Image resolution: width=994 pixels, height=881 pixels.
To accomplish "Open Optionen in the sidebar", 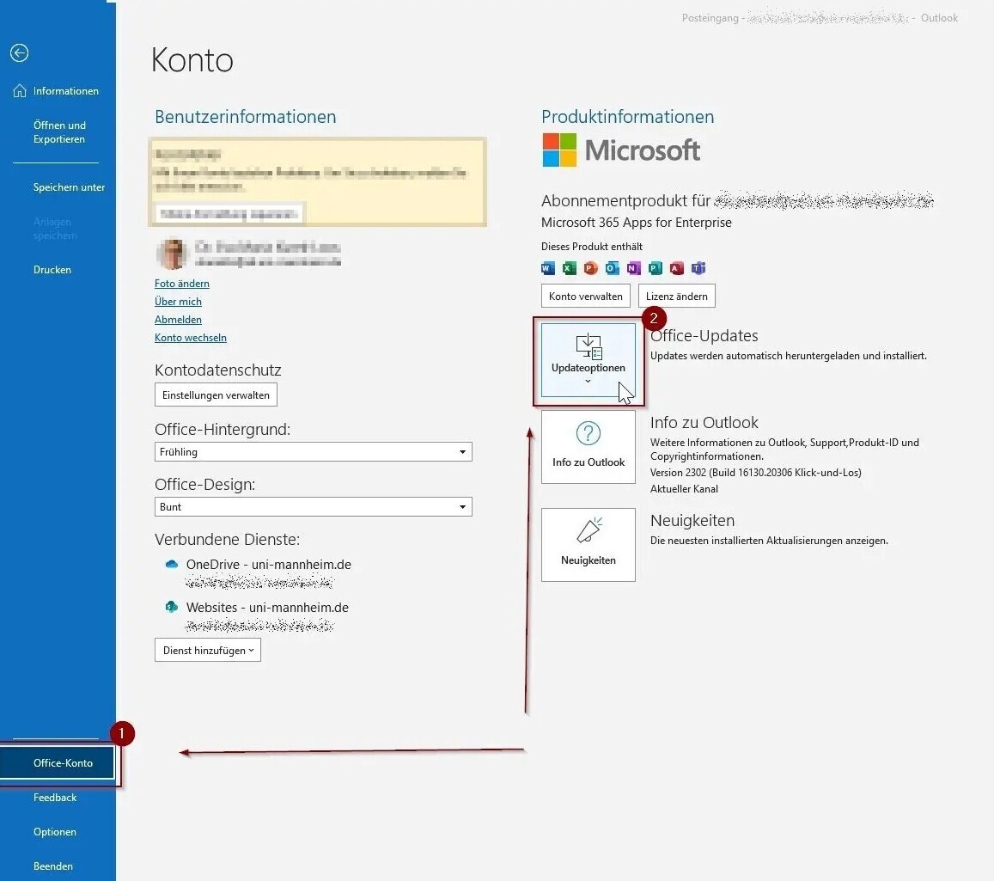I will [x=54, y=831].
